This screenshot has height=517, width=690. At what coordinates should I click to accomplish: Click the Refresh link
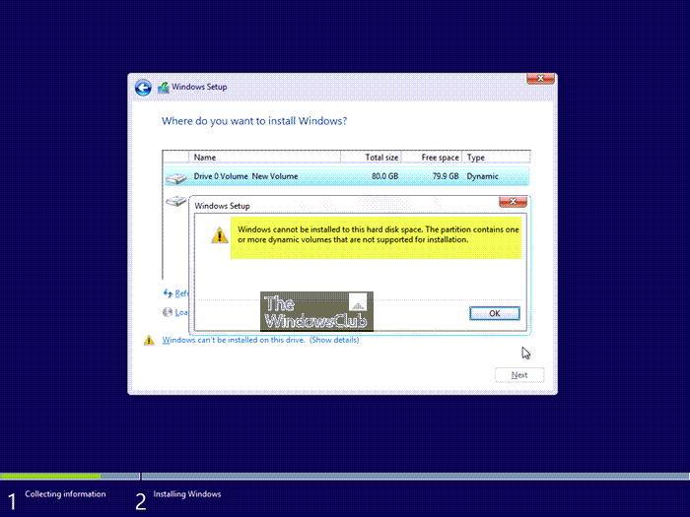[181, 293]
